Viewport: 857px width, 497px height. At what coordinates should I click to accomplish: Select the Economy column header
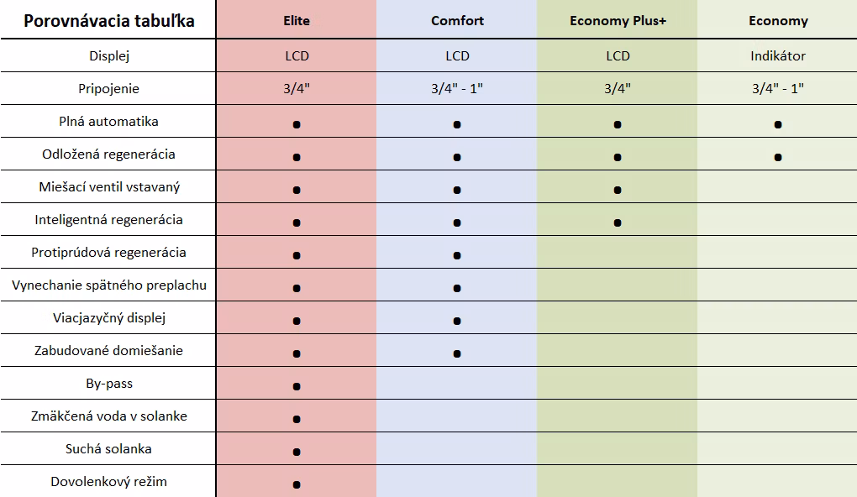pyautogui.click(x=778, y=21)
